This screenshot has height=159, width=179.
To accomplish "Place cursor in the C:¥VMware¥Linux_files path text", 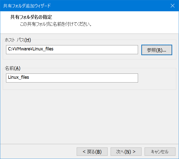I will pos(31,49).
